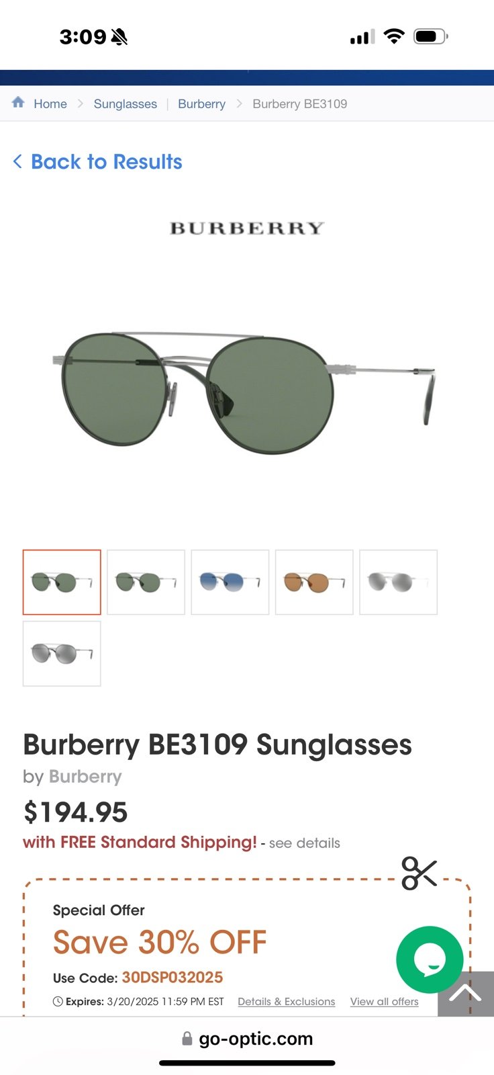Tap the scroll-to-top arrow button
This screenshot has width=494, height=1075.
pyautogui.click(x=466, y=994)
